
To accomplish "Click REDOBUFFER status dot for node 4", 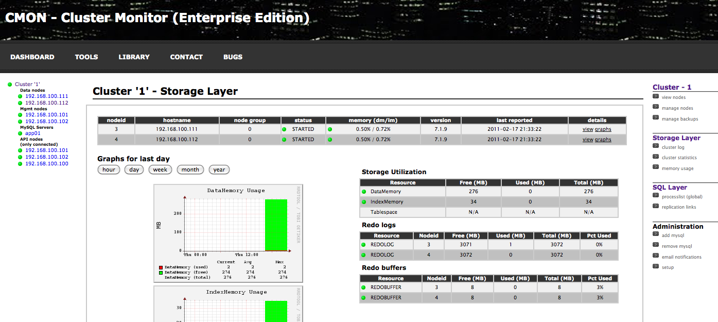I will coord(364,298).
